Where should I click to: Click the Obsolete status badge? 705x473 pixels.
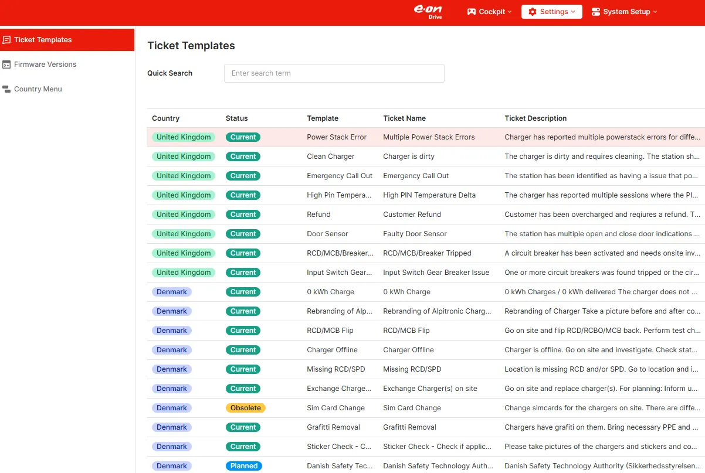(x=246, y=408)
